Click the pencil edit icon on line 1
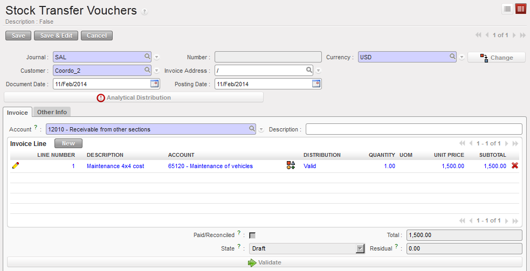 [15, 166]
